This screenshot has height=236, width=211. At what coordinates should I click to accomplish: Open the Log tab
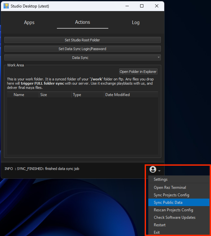click(136, 22)
